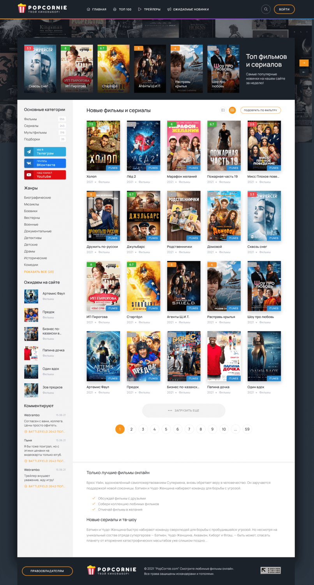The height and width of the screenshot is (585, 314).
Task: Open Battlefield 2042 link under Пыня's comment
Action: 45,461
